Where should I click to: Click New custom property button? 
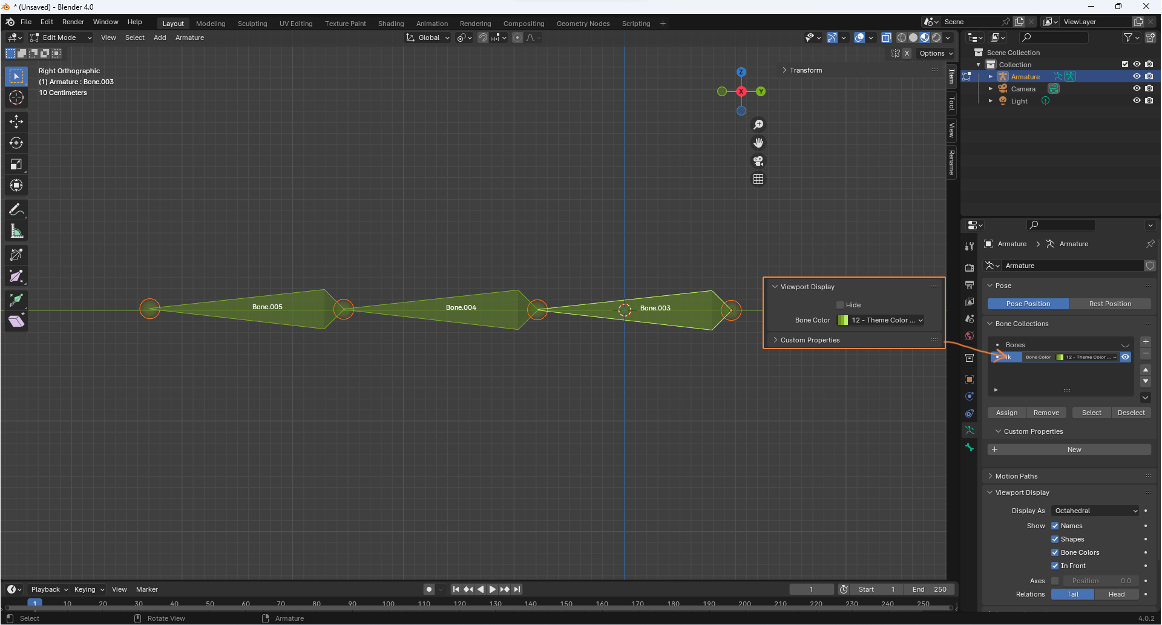pyautogui.click(x=1069, y=450)
